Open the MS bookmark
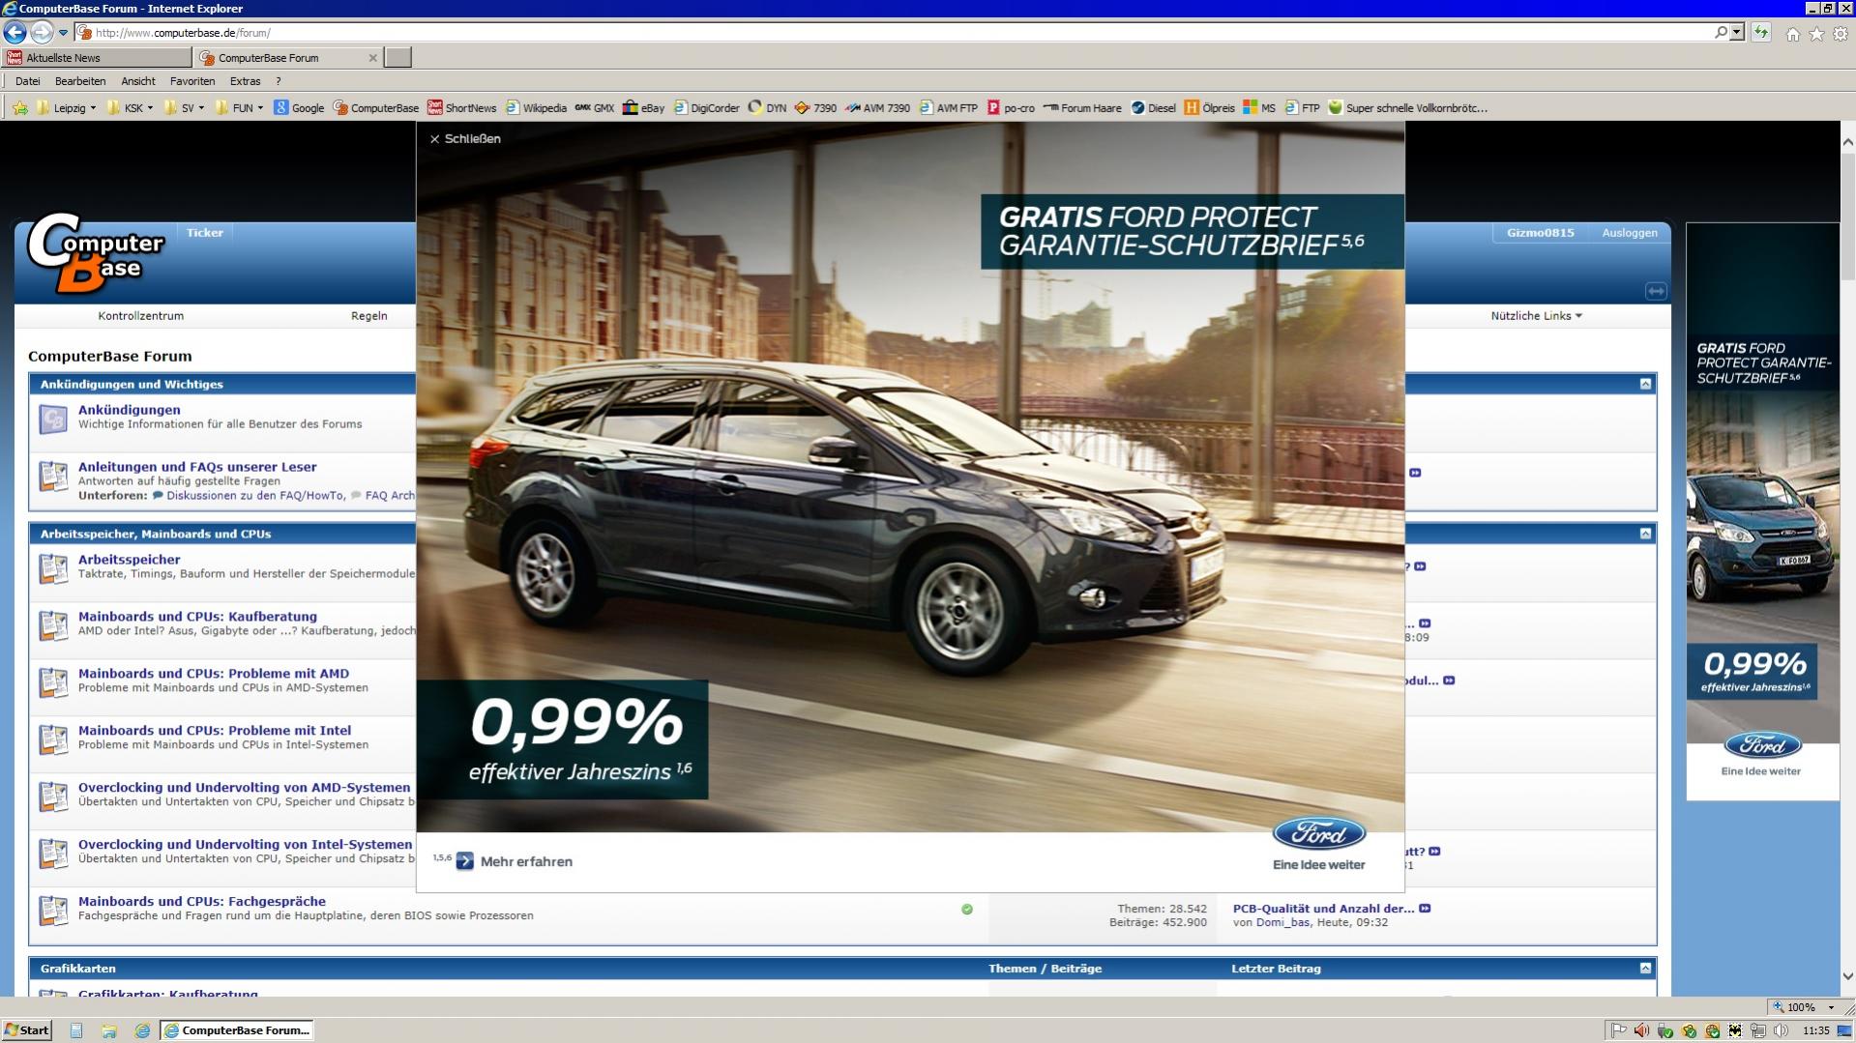 pyautogui.click(x=1259, y=108)
